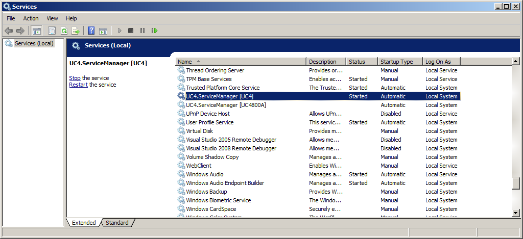Switch to the Standard tab

tap(117, 223)
